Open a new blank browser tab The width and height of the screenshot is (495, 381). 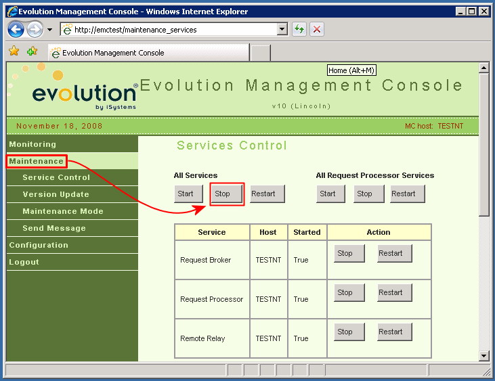coord(261,52)
